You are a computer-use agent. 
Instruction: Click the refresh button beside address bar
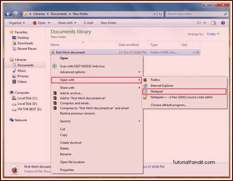point(160,14)
